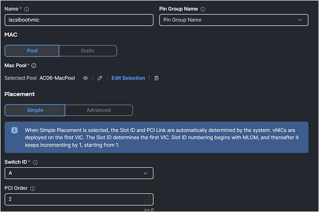Click the Name input field
This screenshot has width=319, height=212.
point(79,20)
